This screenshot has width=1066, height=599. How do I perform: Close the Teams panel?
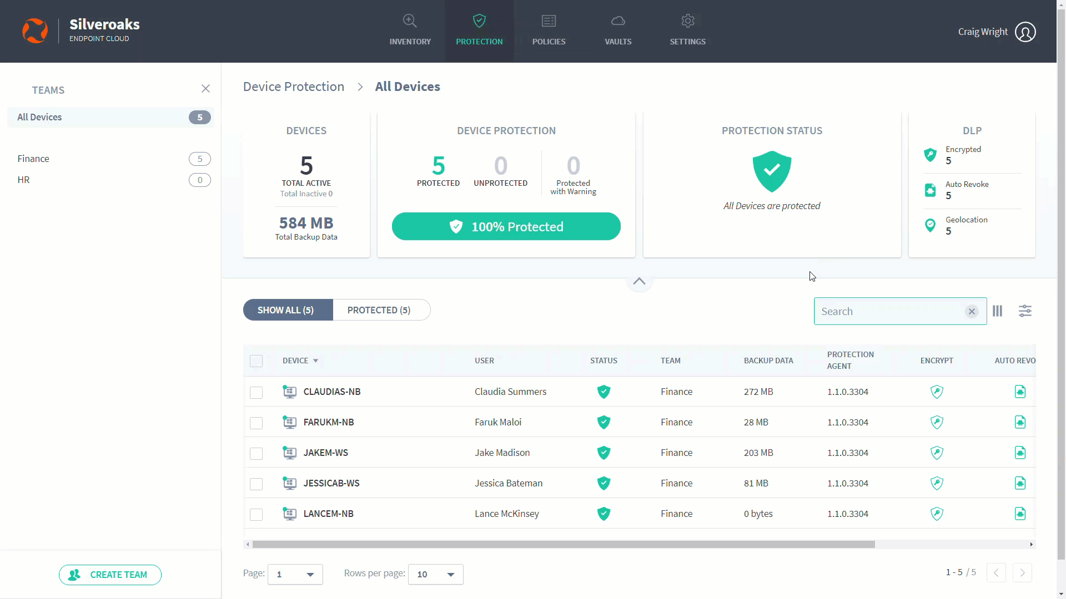coord(205,89)
